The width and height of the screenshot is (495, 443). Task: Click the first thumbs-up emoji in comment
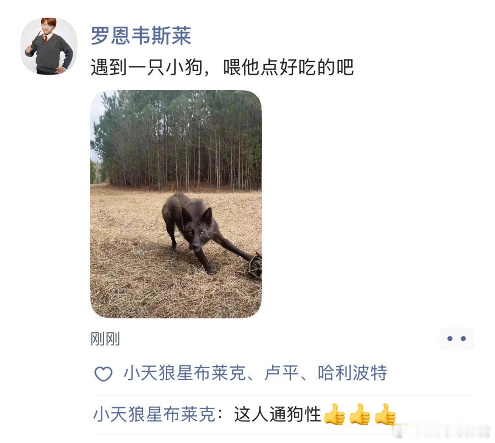(335, 414)
